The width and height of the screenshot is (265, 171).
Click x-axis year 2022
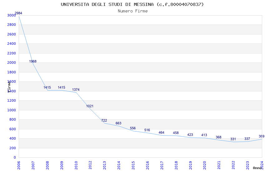[x=234, y=165]
